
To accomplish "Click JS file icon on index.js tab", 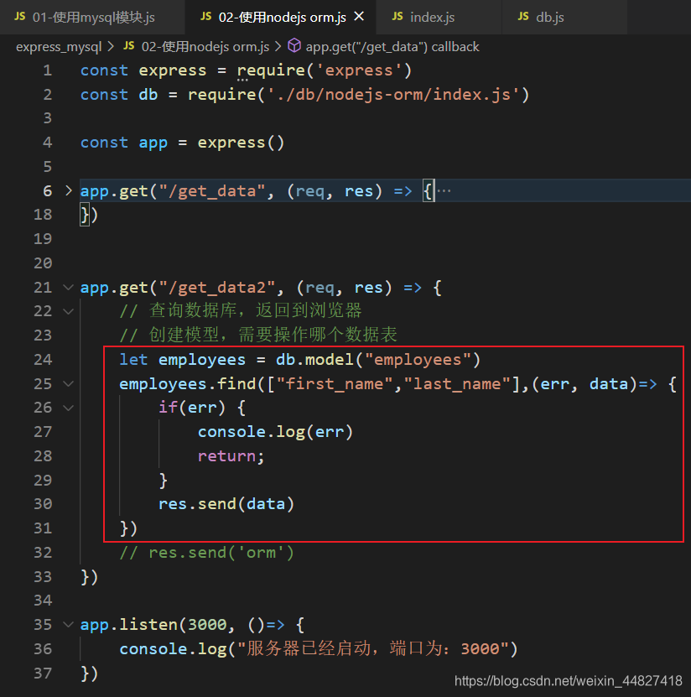I will pyautogui.click(x=397, y=17).
